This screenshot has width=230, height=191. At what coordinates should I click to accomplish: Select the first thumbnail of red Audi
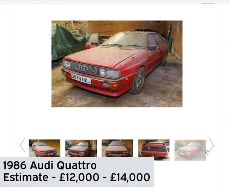click(x=45, y=148)
